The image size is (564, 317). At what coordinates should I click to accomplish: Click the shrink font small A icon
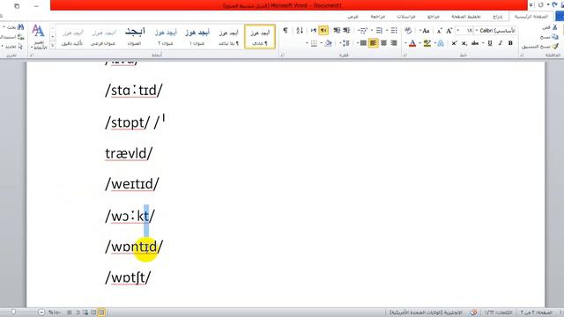coord(439,31)
